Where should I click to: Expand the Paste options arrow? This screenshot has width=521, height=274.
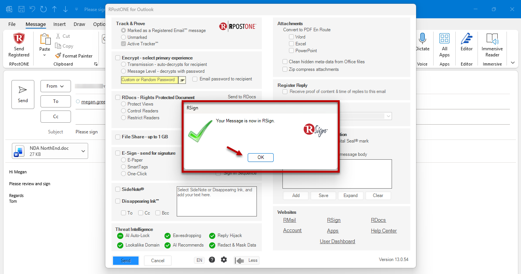click(45, 56)
